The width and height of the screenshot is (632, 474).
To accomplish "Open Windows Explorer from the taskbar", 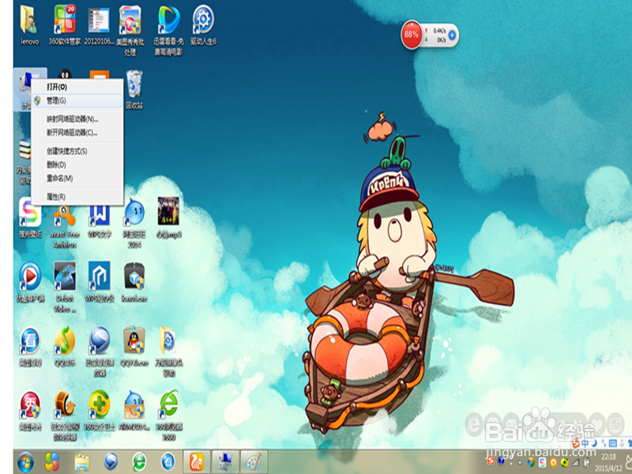I will (82, 462).
